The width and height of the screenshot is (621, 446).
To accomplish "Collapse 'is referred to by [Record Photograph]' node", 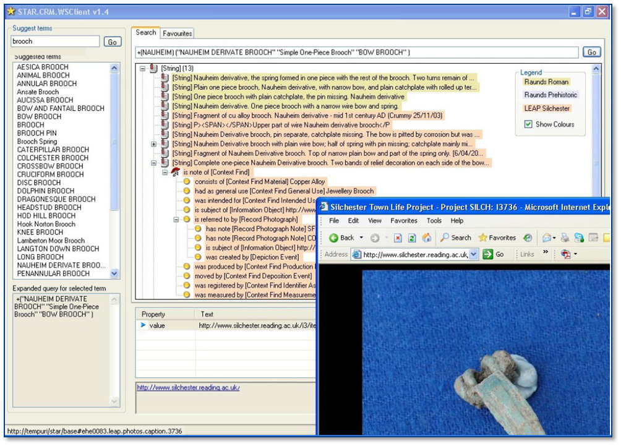I will tap(176, 220).
